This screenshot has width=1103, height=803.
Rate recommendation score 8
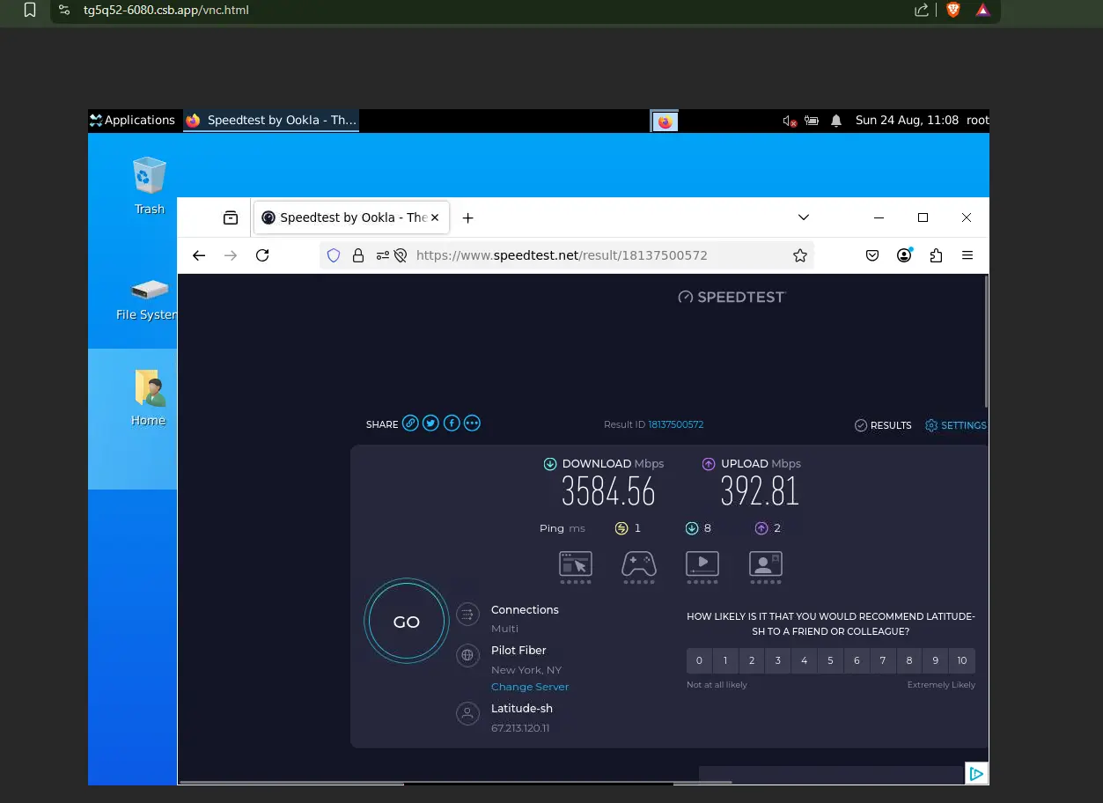click(909, 660)
